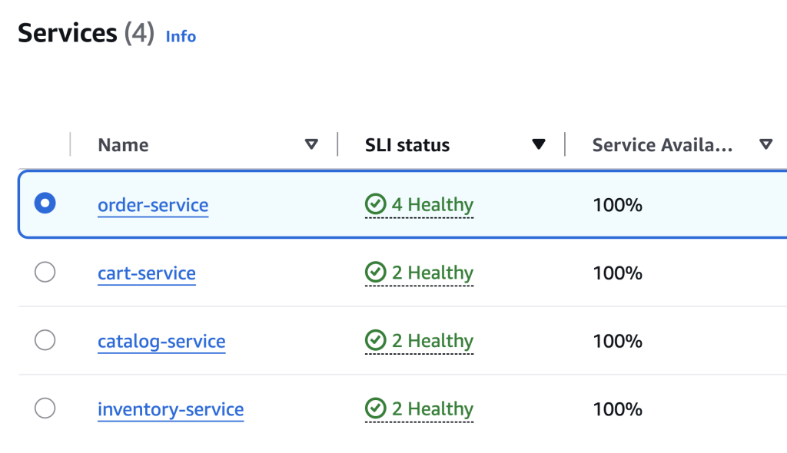
Task: Select the catalog-service radio button
Action: click(45, 340)
